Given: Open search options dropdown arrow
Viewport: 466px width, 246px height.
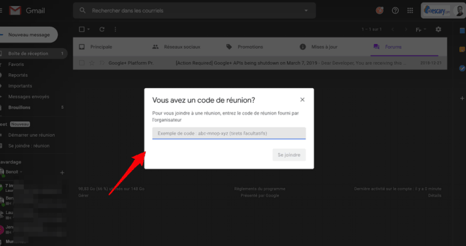Looking at the screenshot, I should (x=306, y=11).
